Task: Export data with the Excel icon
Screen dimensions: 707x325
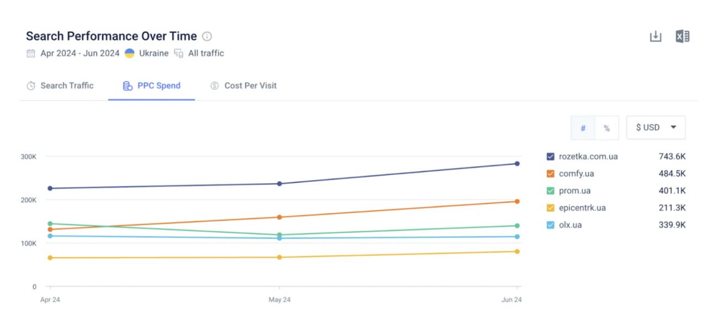Action: point(682,36)
